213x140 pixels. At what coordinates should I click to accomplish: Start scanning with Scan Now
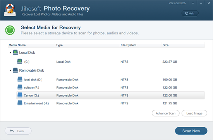(x=191, y=131)
